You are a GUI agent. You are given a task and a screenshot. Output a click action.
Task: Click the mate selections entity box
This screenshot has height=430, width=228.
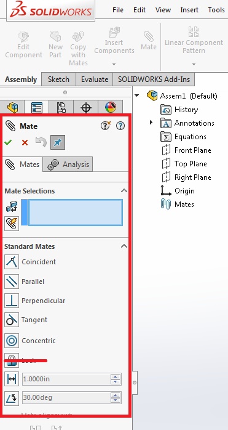[x=75, y=213]
